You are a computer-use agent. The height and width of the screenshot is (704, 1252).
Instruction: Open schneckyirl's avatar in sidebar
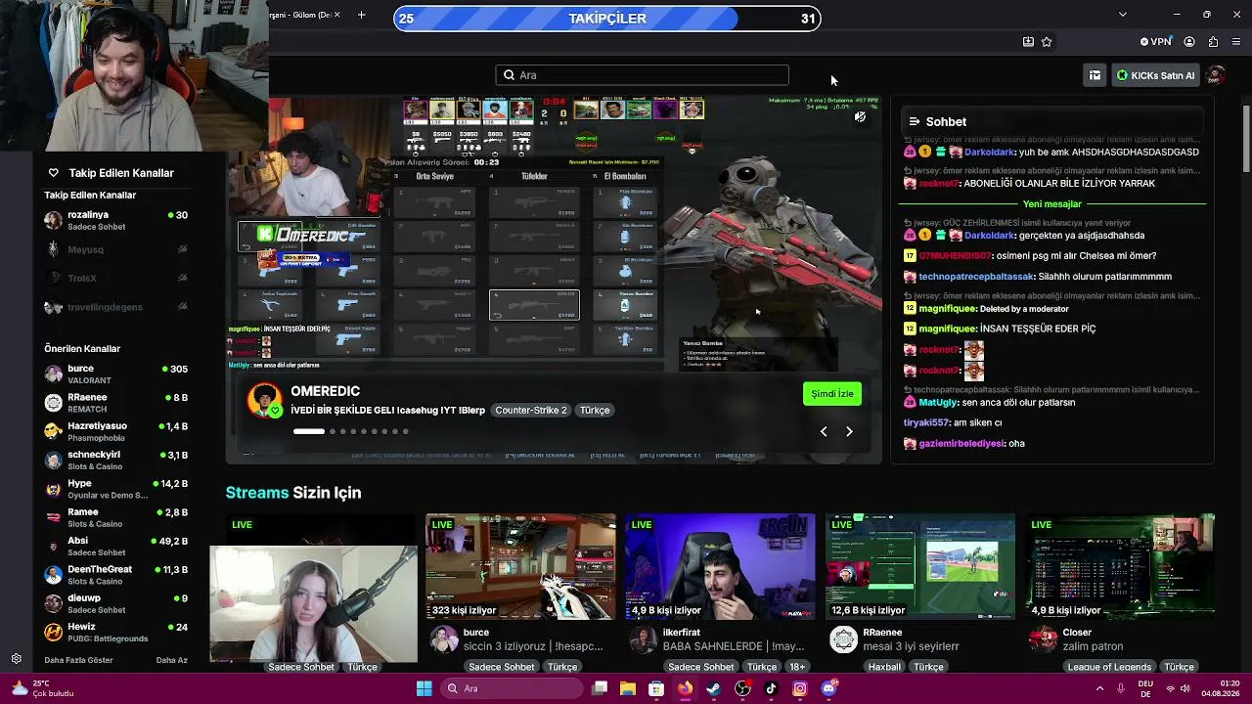(53, 460)
